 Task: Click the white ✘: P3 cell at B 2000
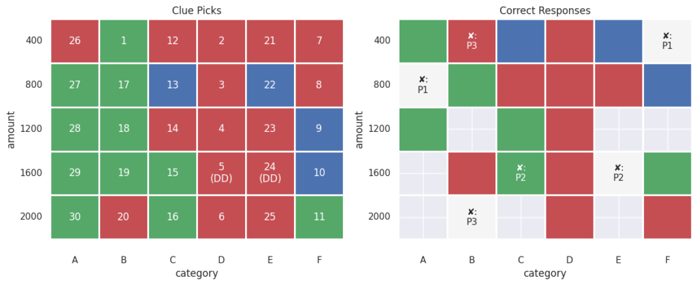pyautogui.click(x=472, y=217)
